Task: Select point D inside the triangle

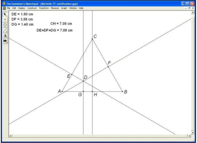Action: tap(83, 81)
